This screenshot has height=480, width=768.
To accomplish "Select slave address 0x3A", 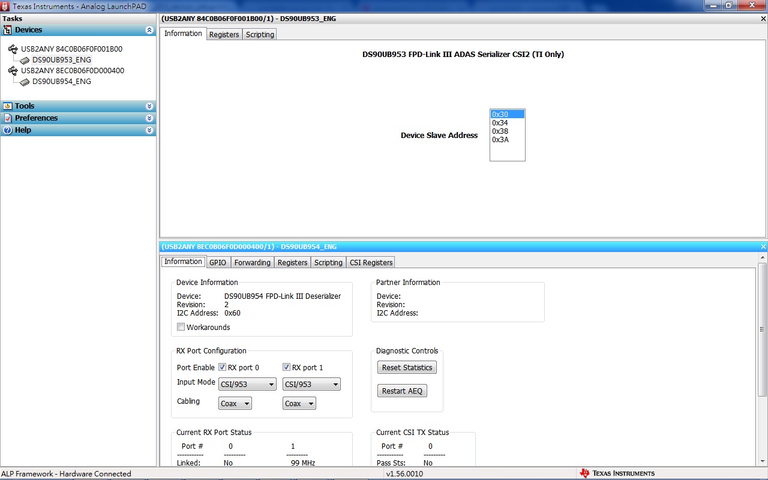I will click(508, 139).
